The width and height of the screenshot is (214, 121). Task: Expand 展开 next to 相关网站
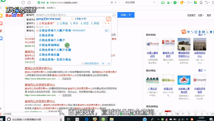click(x=202, y=70)
